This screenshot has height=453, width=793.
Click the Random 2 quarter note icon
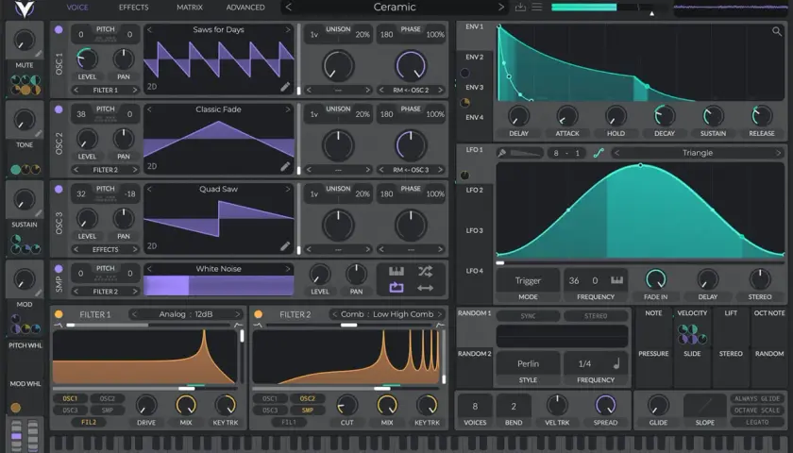tap(616, 363)
